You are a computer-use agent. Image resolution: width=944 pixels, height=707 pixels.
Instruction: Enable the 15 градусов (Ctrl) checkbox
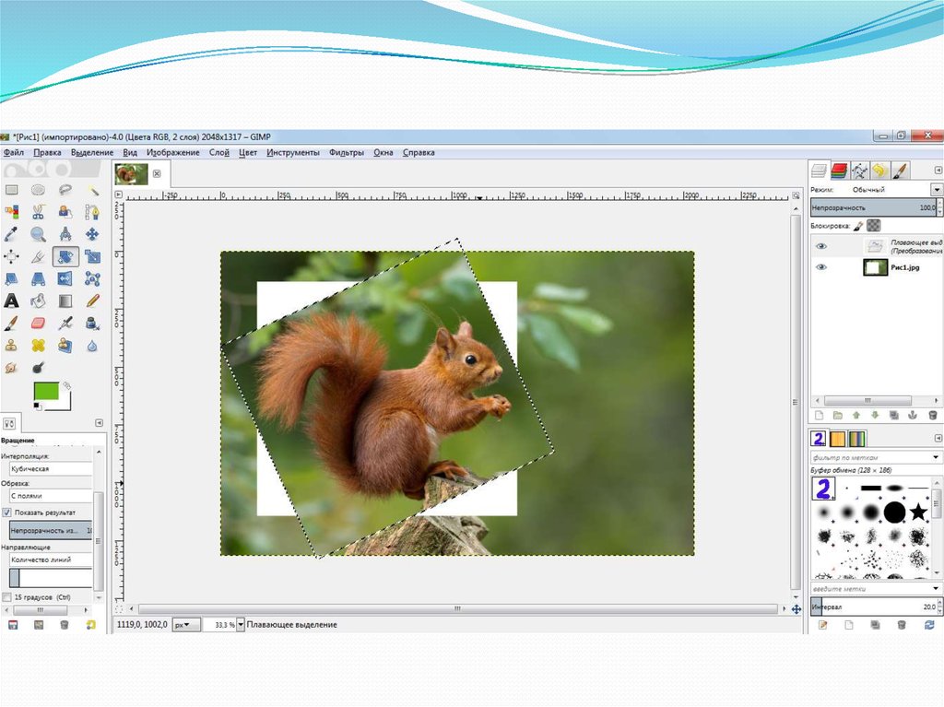point(7,596)
